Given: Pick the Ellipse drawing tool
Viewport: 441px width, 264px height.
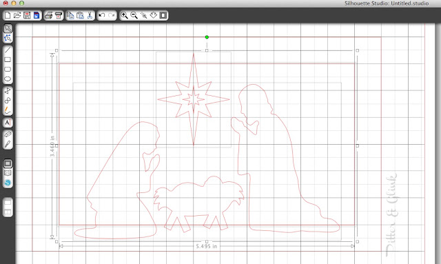Looking at the screenshot, I should pos(8,79).
